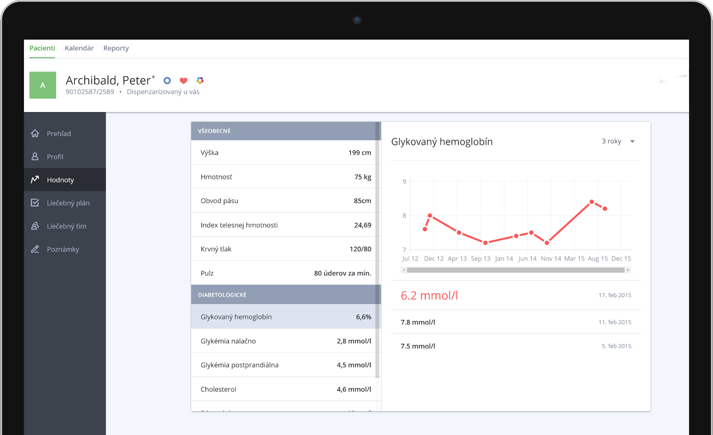Select the Krvný tlak row
This screenshot has height=435, width=713.
coord(285,249)
